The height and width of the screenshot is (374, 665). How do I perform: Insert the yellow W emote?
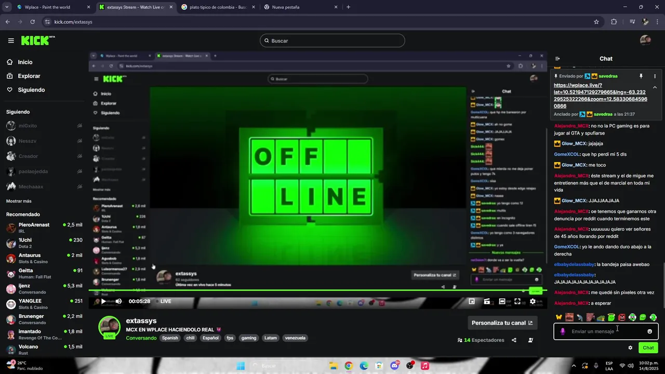coord(559,317)
